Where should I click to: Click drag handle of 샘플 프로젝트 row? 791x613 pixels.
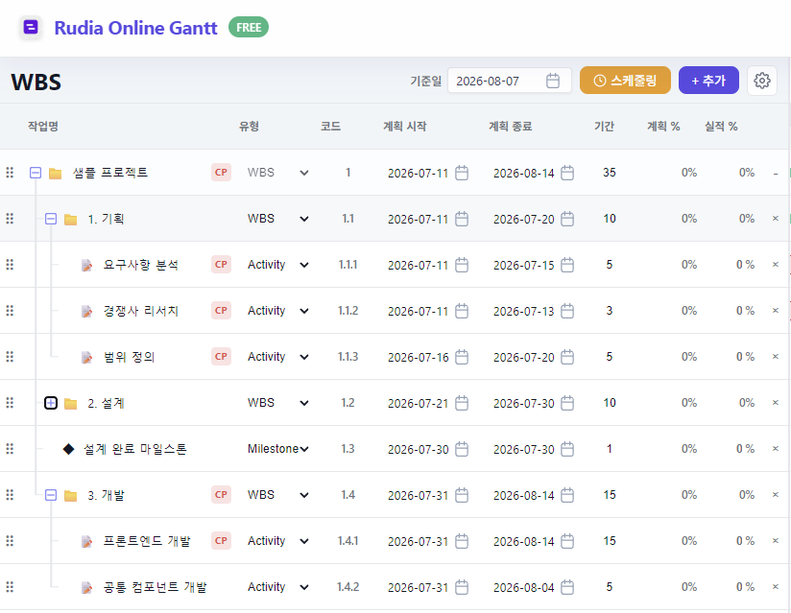[10, 173]
